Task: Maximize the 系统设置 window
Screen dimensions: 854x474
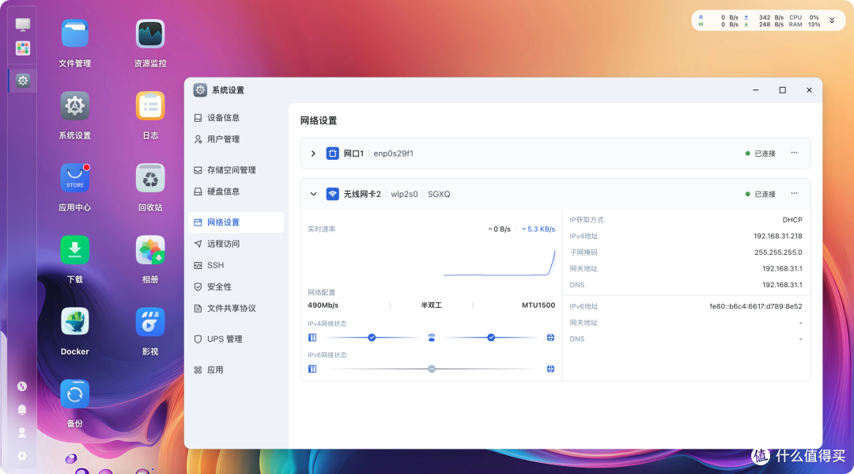Action: pyautogui.click(x=782, y=90)
